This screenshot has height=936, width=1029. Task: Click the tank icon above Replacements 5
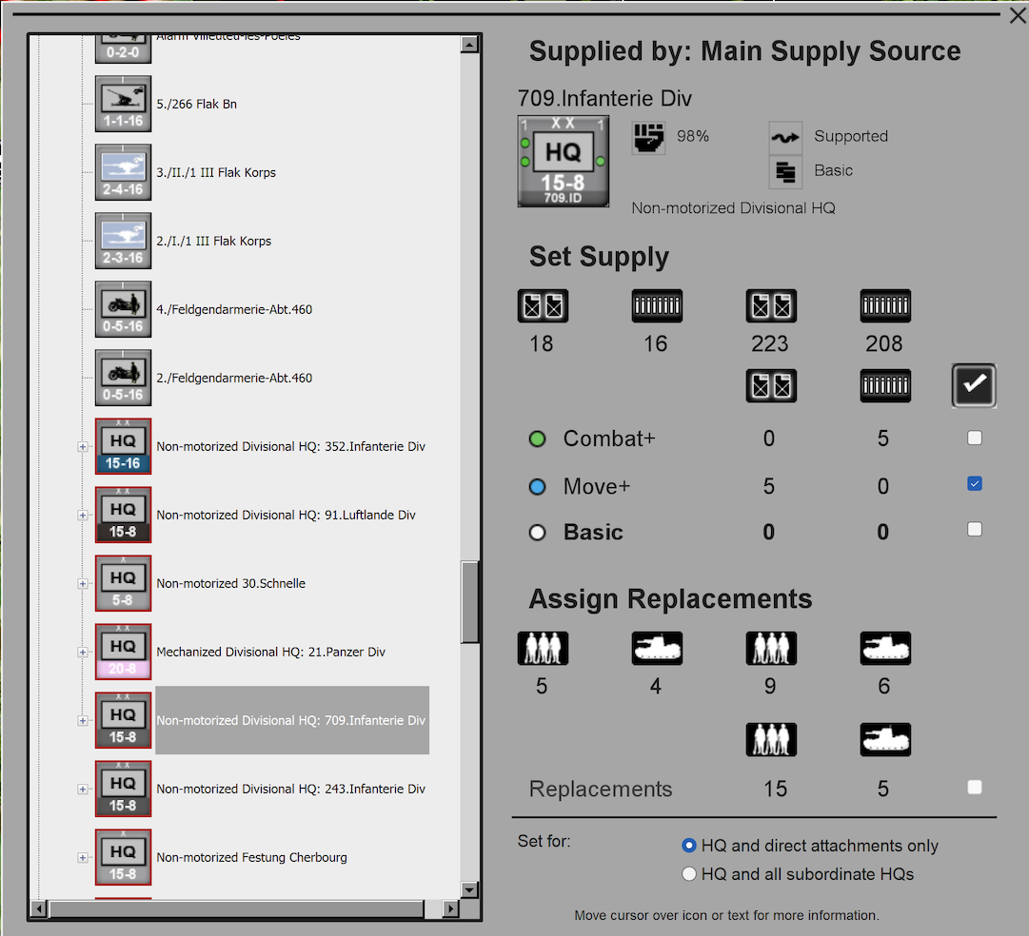click(x=885, y=740)
